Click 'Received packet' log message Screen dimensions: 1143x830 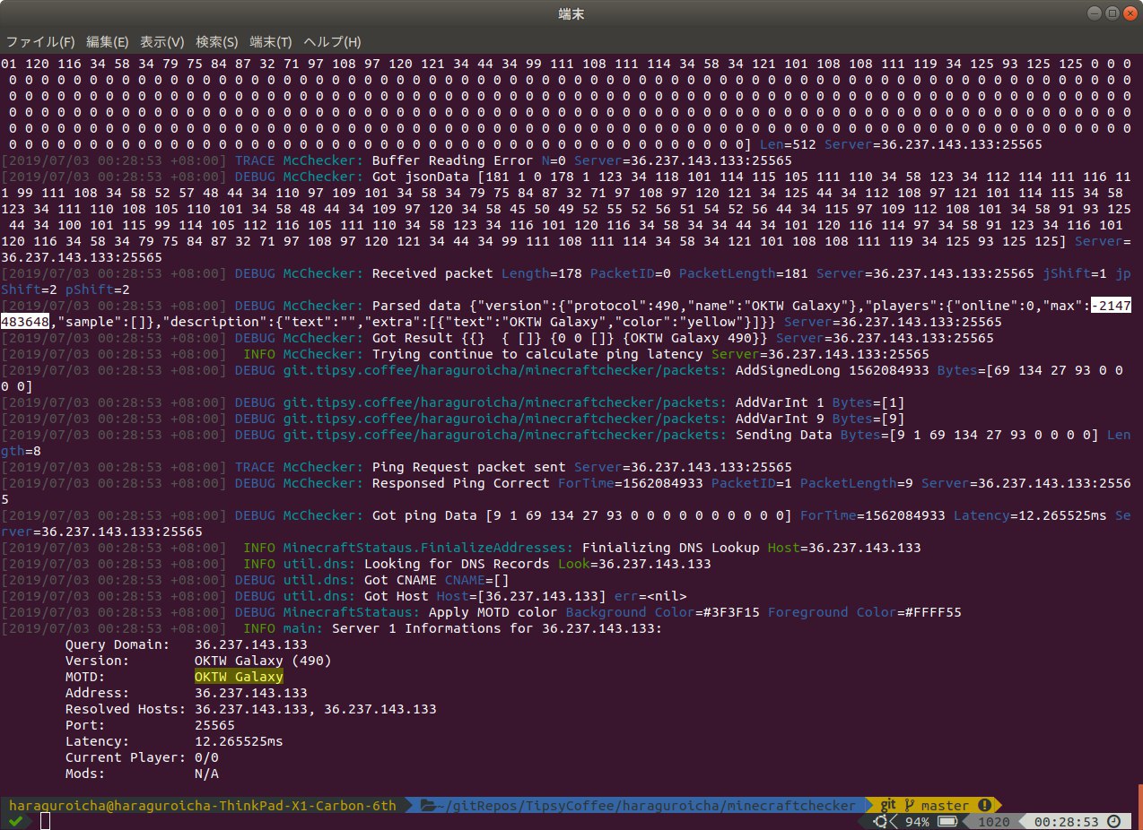432,273
